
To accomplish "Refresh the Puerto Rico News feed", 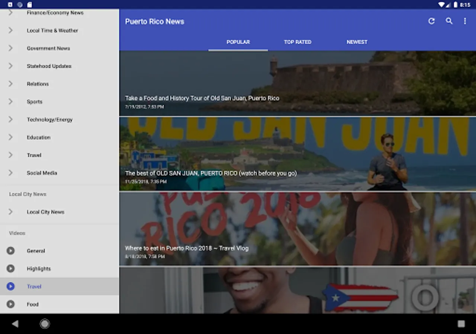I will coord(431,21).
